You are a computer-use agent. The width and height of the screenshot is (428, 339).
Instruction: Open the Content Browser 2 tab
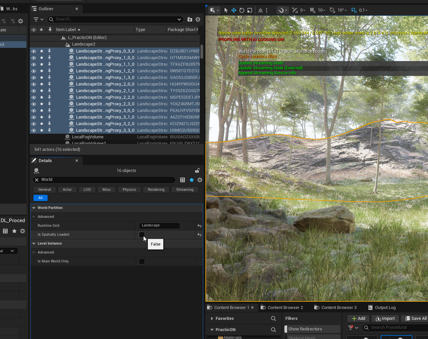click(x=285, y=308)
